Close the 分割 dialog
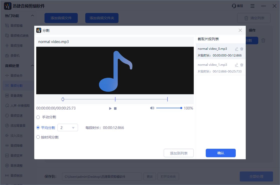Image resolution: width=280 pixels, height=185 pixels. 240,30
